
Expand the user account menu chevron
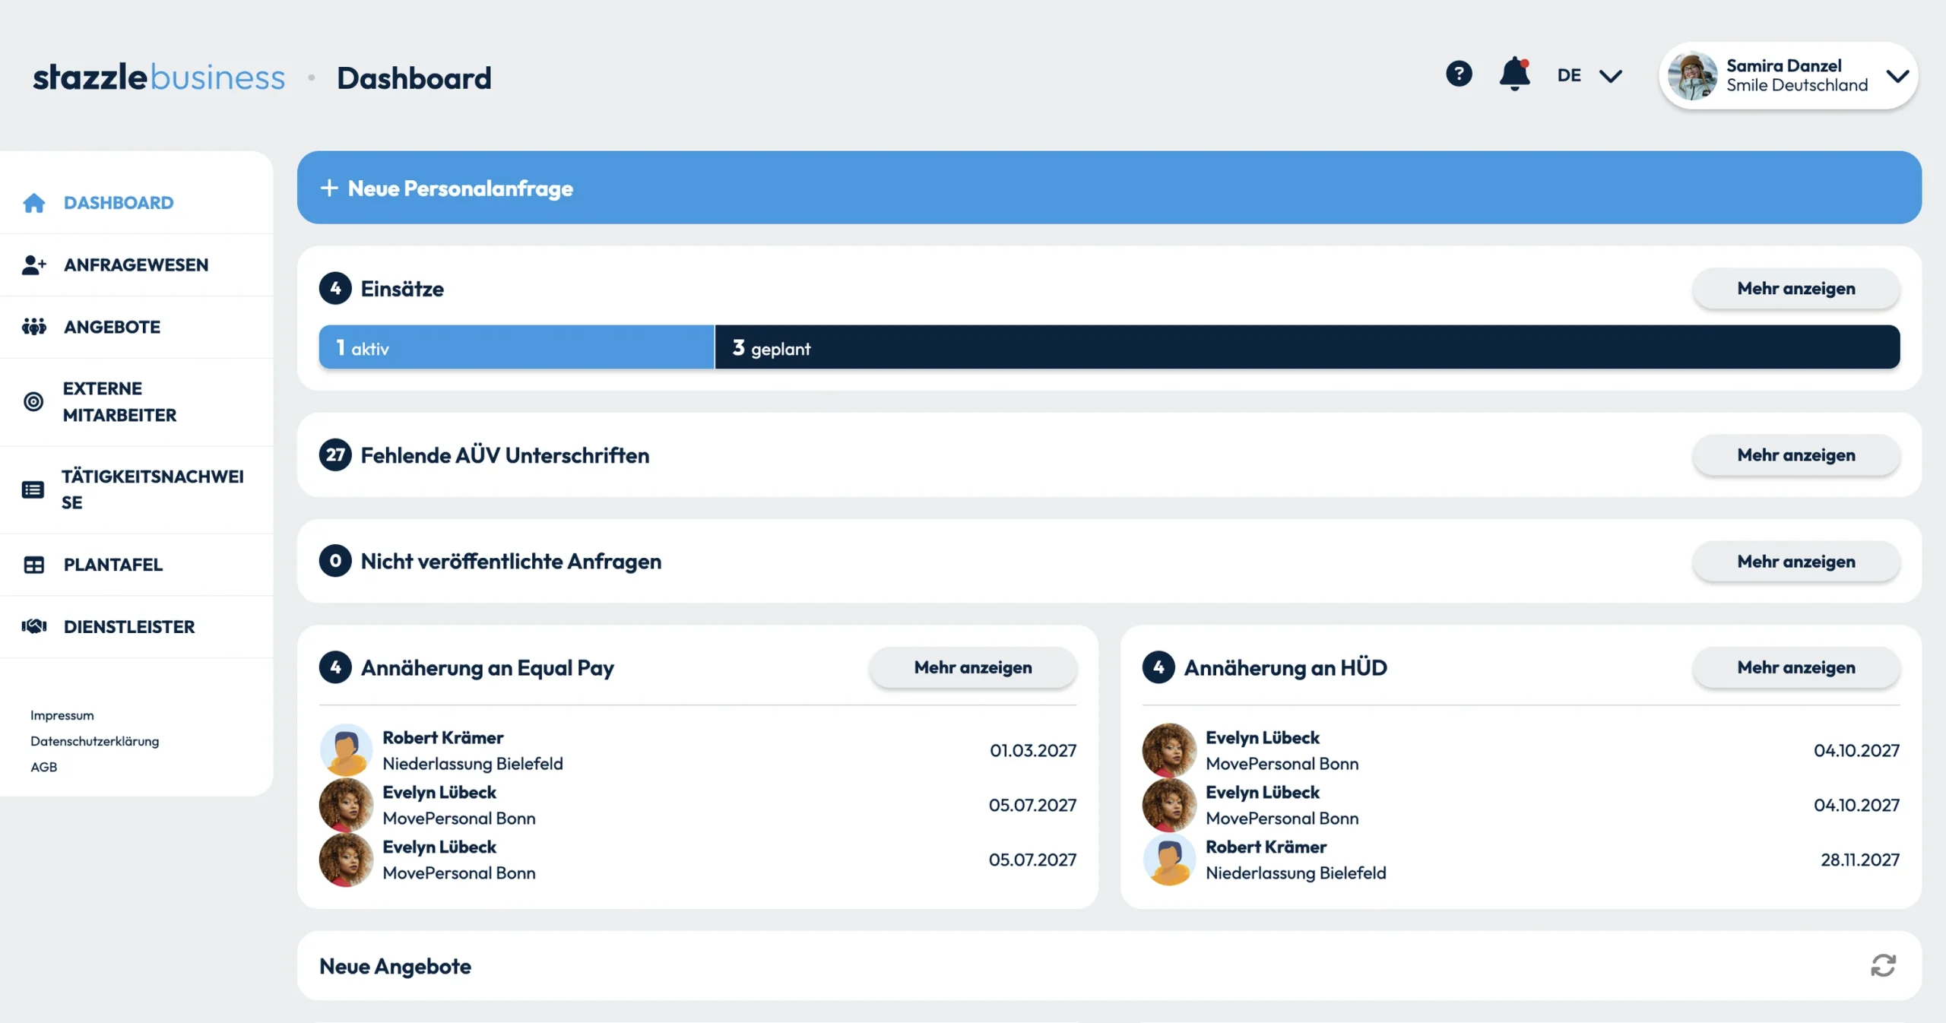pyautogui.click(x=1897, y=76)
